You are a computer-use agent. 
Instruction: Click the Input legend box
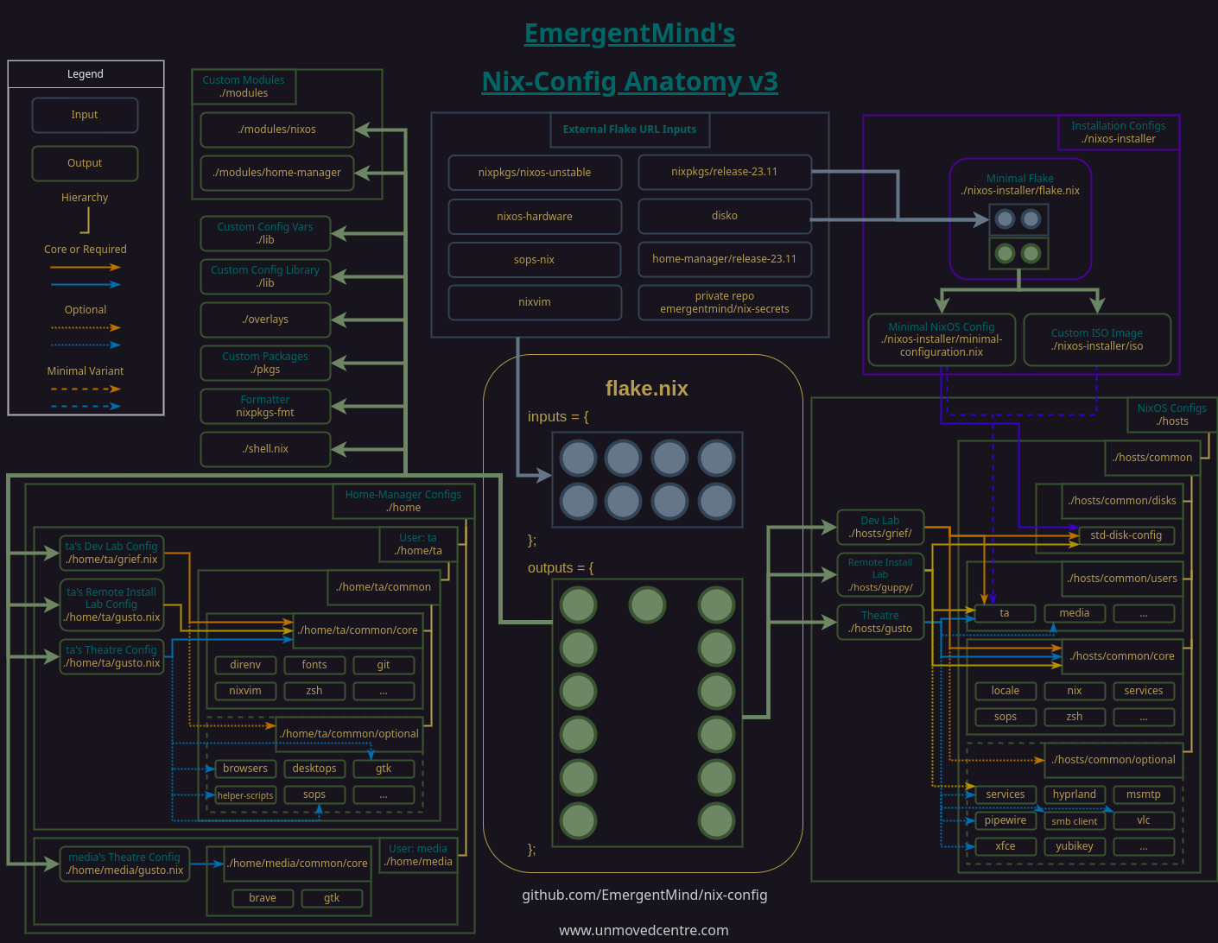(85, 115)
